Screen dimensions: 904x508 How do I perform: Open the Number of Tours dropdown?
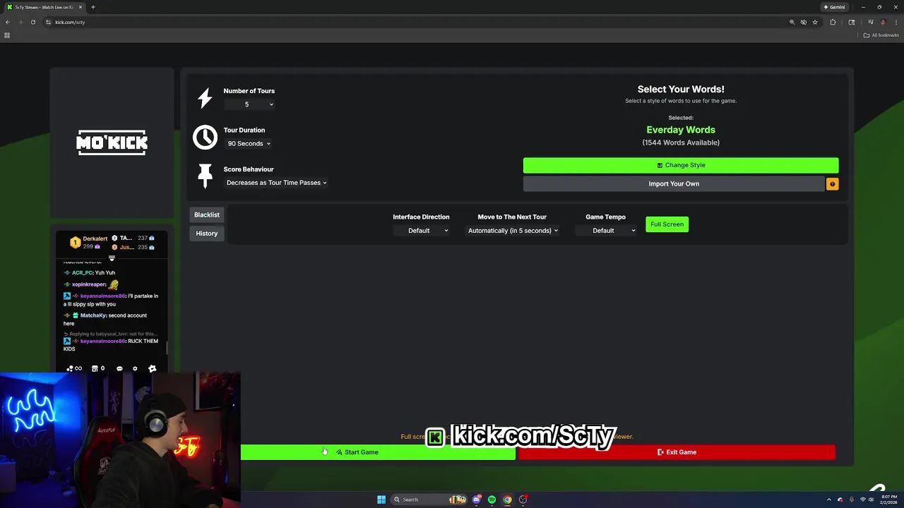249,104
